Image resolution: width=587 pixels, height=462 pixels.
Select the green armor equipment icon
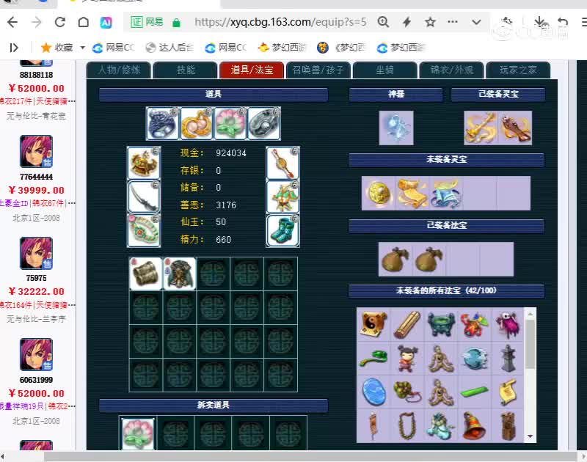[282, 197]
